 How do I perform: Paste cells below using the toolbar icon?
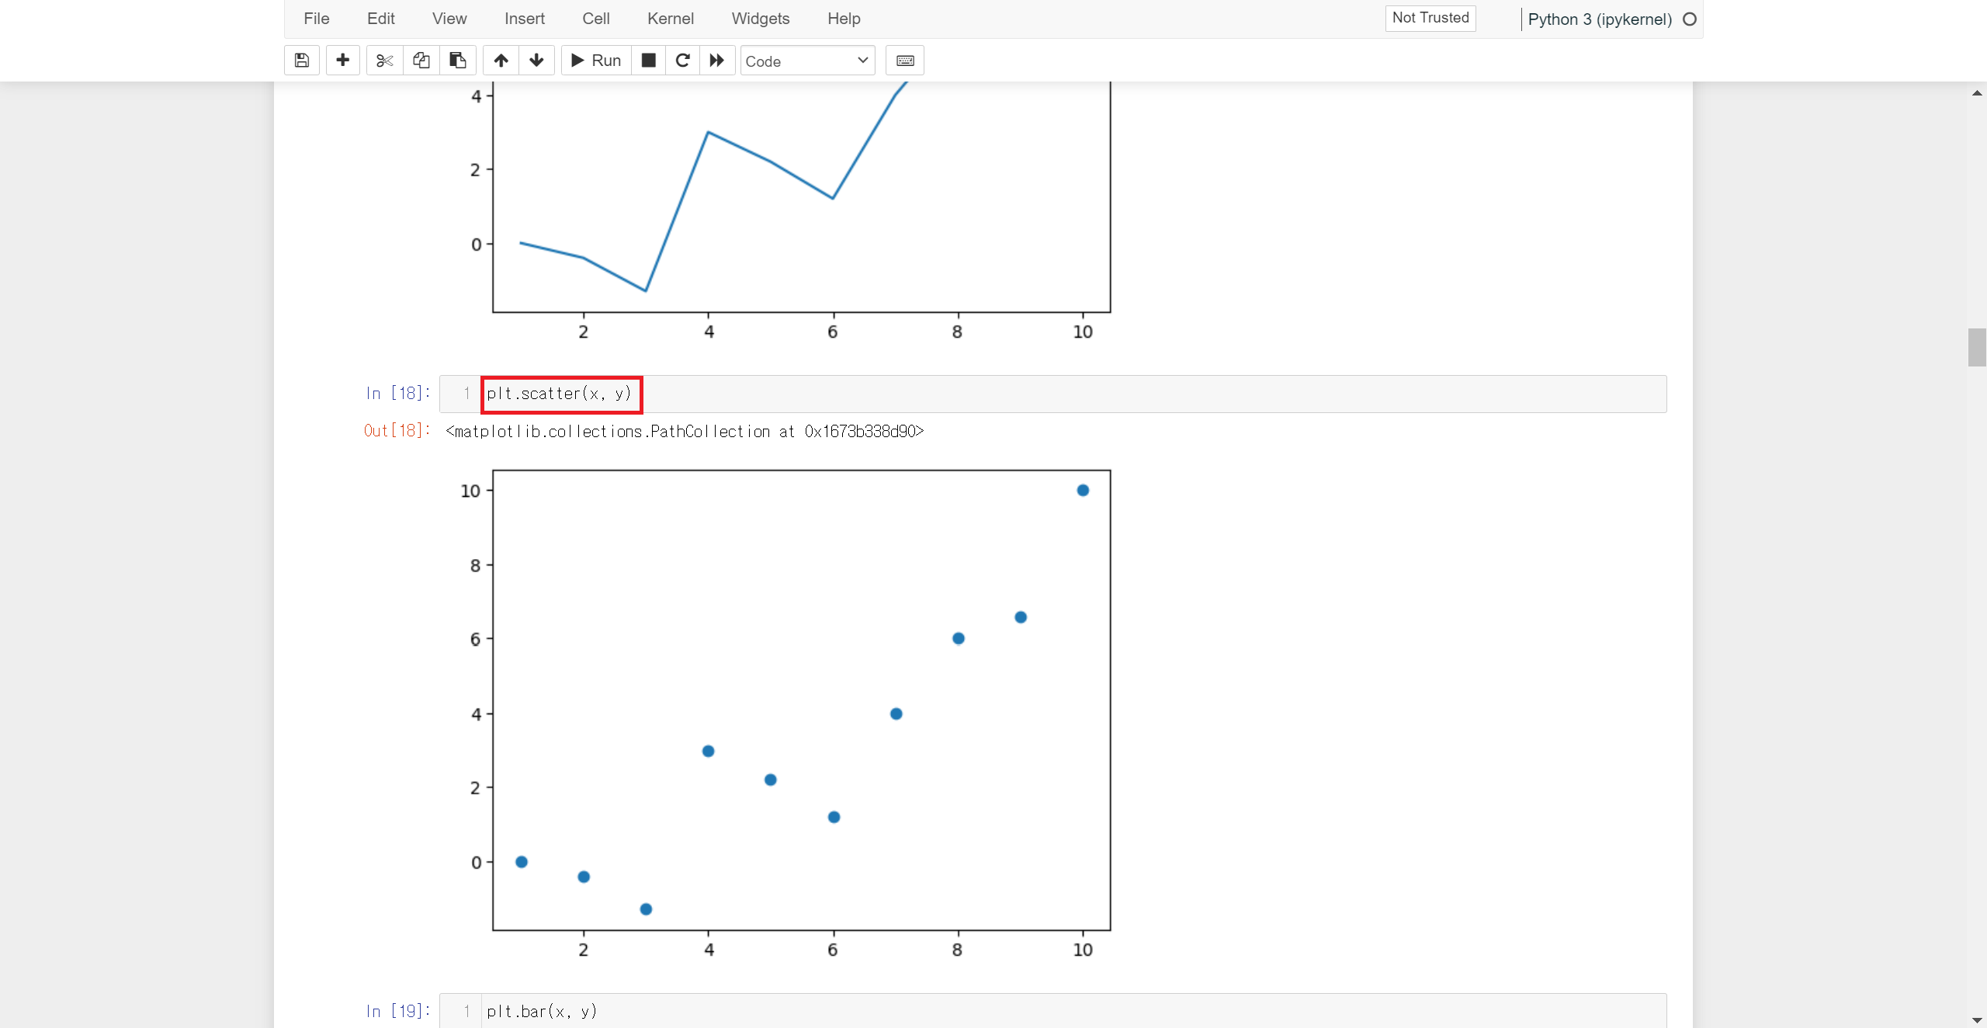(458, 61)
